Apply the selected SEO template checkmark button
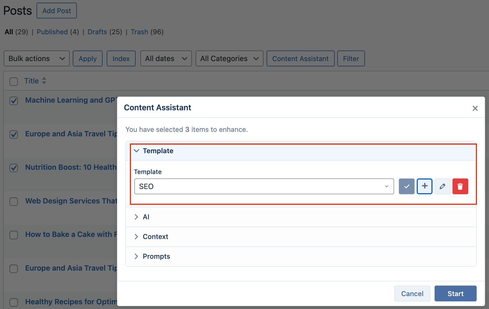The width and height of the screenshot is (489, 309). tap(406, 186)
